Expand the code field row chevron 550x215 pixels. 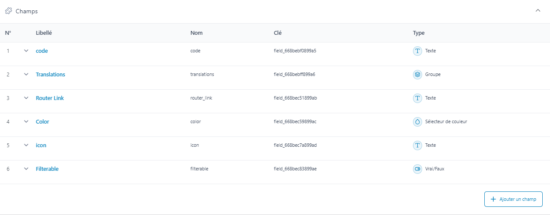click(26, 51)
